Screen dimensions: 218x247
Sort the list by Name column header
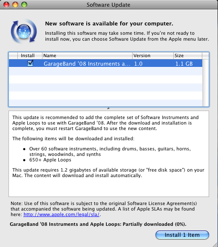pyautogui.click(x=87, y=56)
